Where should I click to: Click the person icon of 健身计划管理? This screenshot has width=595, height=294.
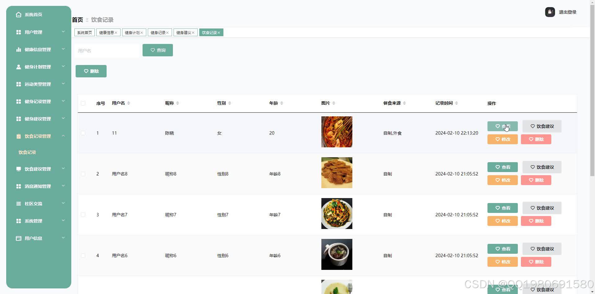(19, 67)
